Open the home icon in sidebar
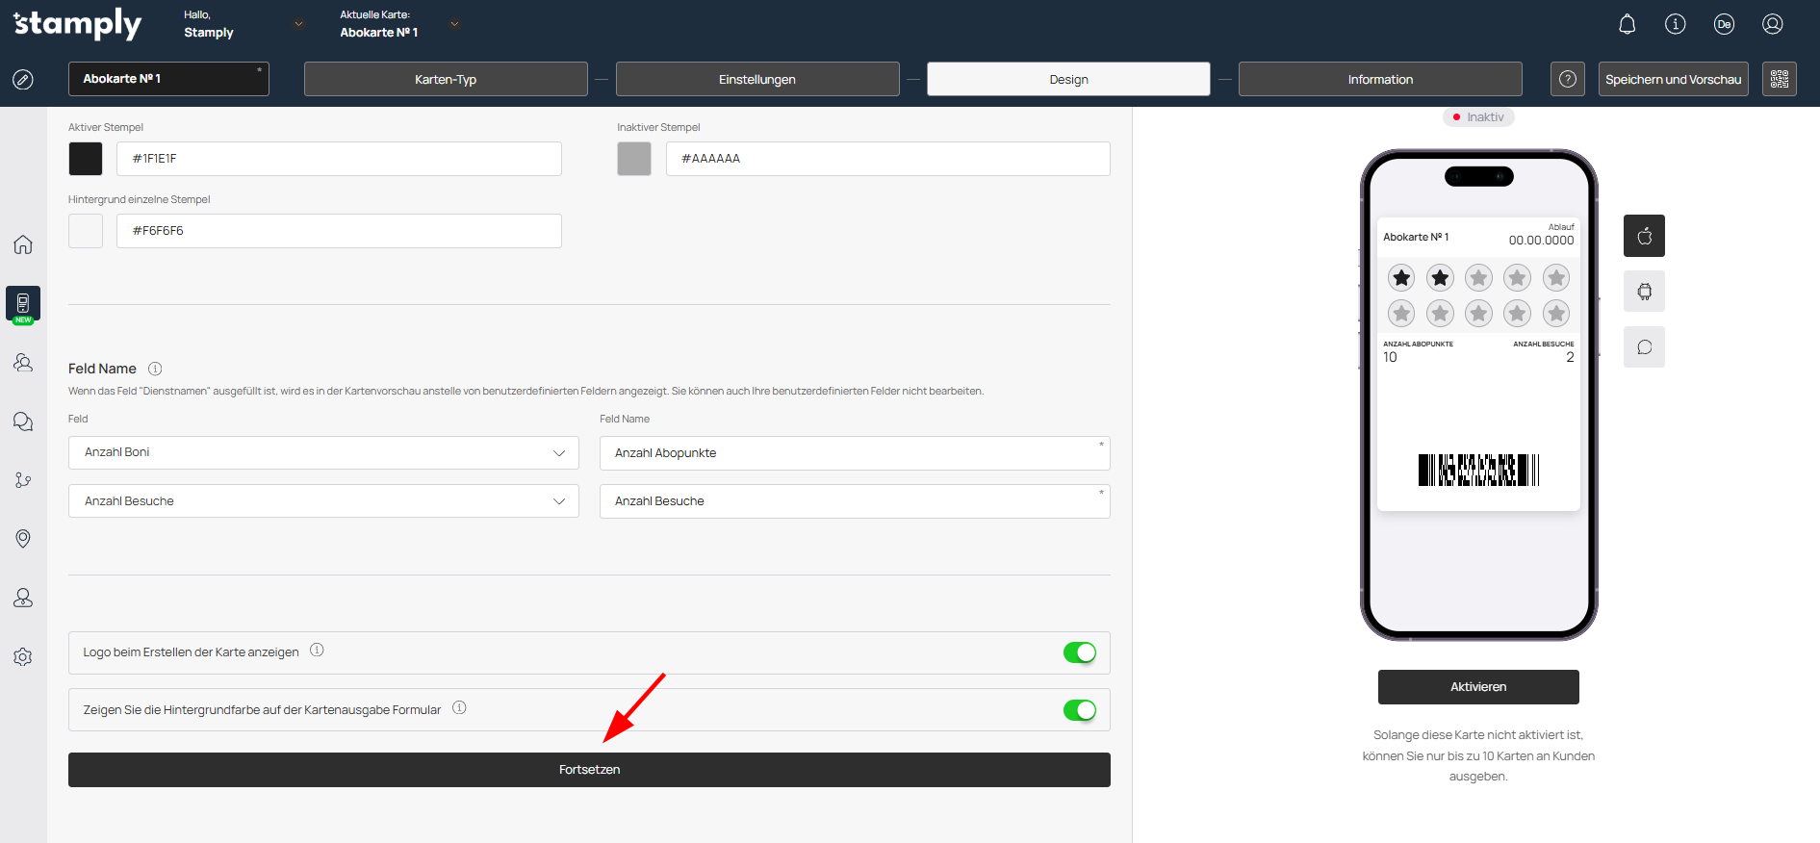 point(23,244)
